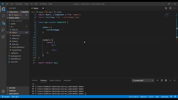178x100 pixels.
Task: Open the View menu
Action: coord(26,4)
